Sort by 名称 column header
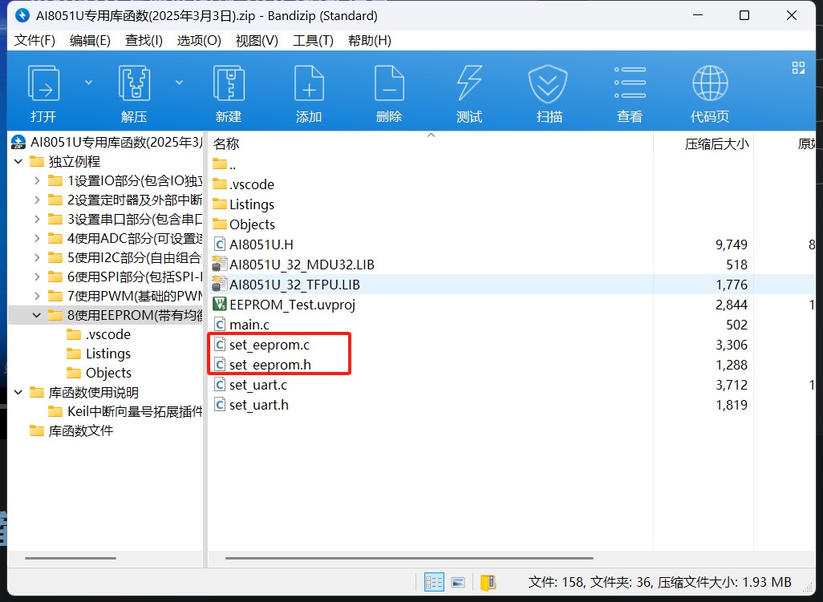 click(226, 143)
